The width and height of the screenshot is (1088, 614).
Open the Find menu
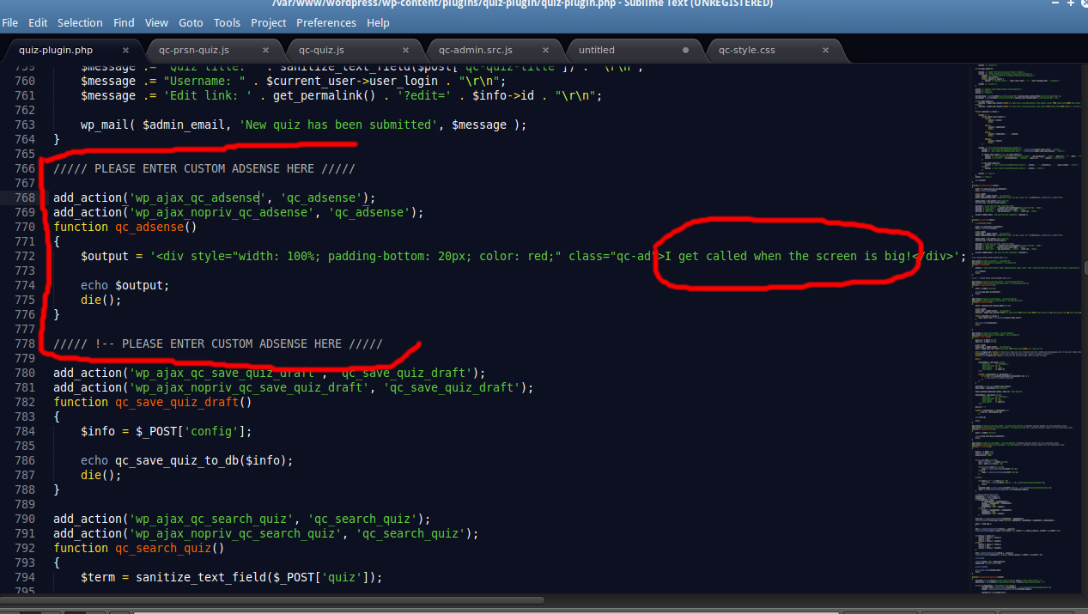[124, 23]
